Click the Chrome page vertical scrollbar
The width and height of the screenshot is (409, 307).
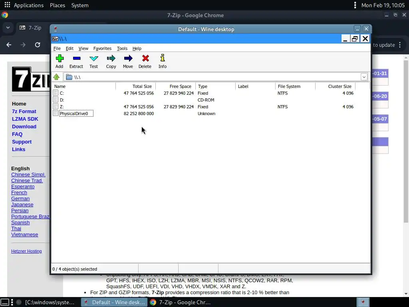click(x=406, y=141)
